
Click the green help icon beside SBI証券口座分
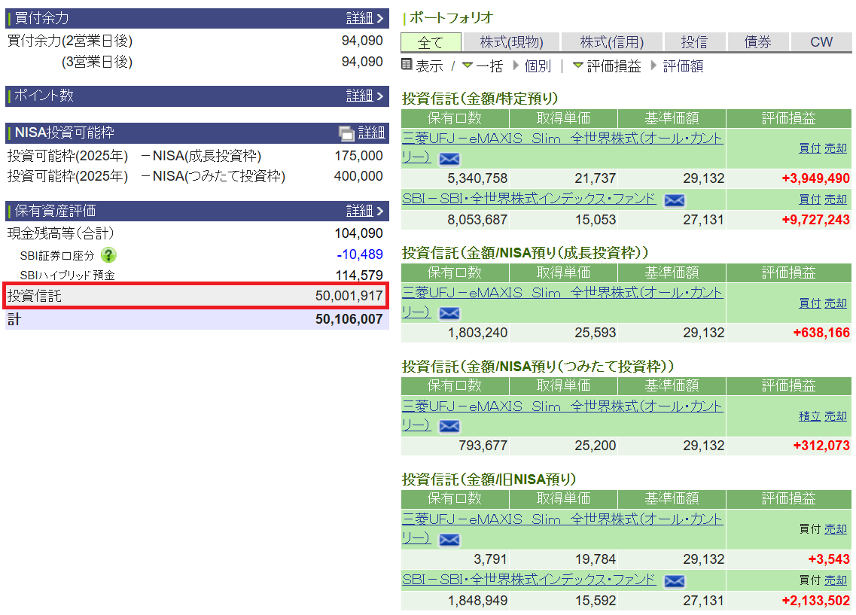[108, 255]
